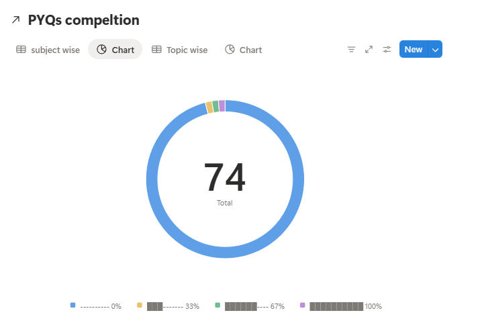
Task: Click the filter icon in the toolbar
Action: (351, 50)
